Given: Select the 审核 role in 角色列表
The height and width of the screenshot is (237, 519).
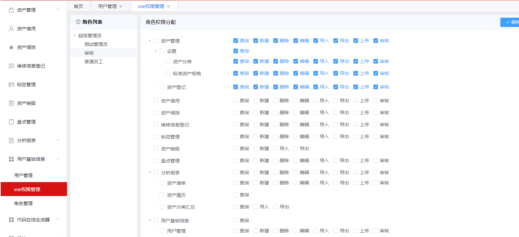Looking at the screenshot, I should click(89, 53).
